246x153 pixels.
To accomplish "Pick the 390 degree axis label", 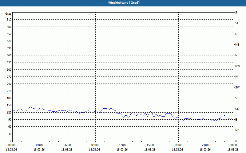I will (x=9, y=48).
